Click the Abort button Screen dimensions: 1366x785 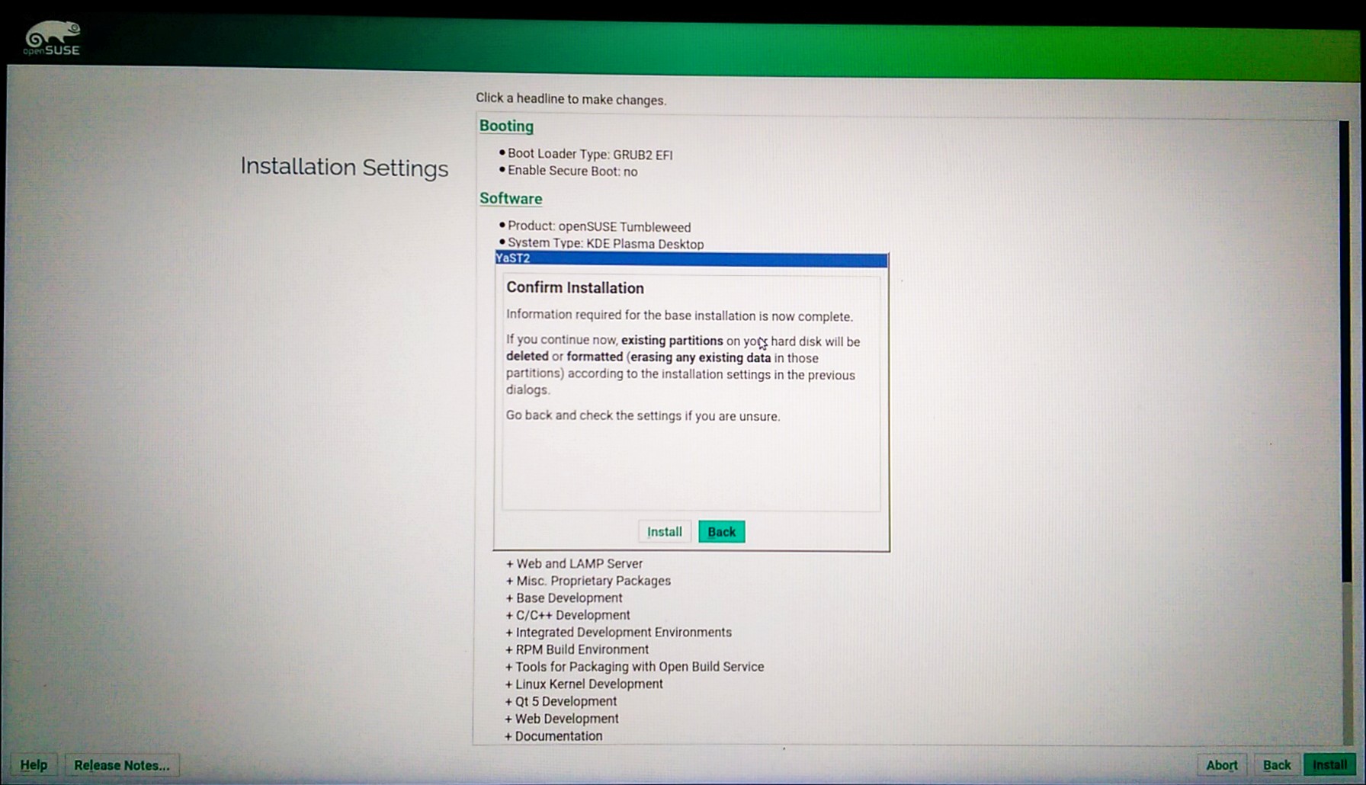pyautogui.click(x=1221, y=764)
